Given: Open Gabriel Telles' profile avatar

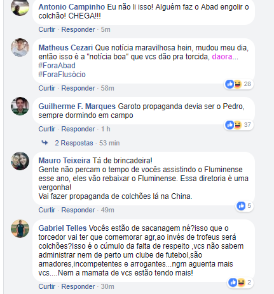Looking at the screenshot, I should tap(20, 228).
